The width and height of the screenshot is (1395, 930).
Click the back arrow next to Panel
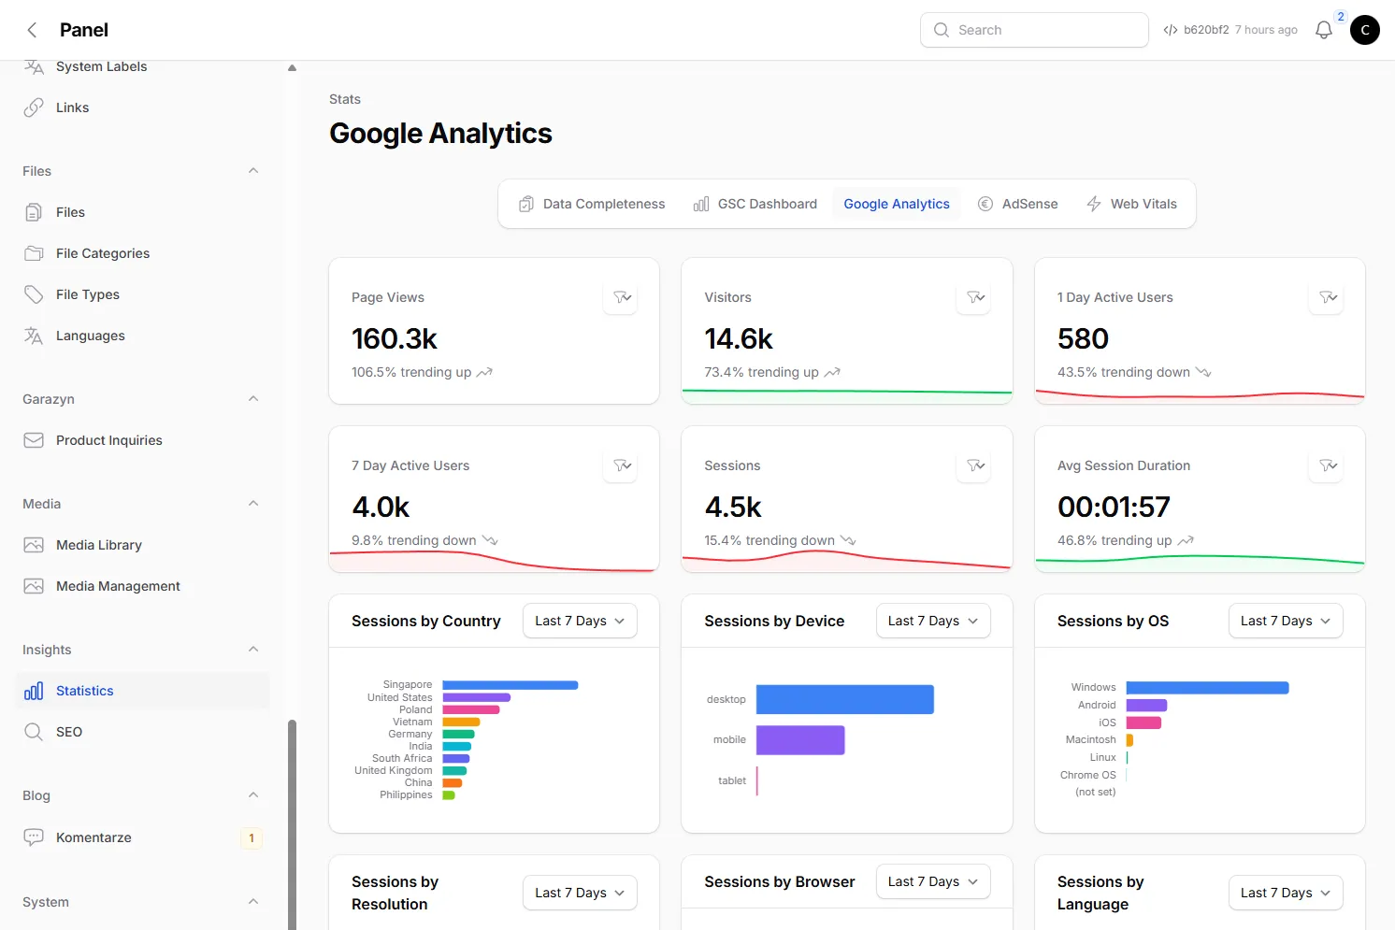point(32,30)
